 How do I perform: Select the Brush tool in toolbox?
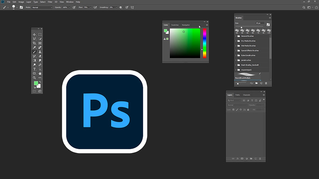coord(34,52)
